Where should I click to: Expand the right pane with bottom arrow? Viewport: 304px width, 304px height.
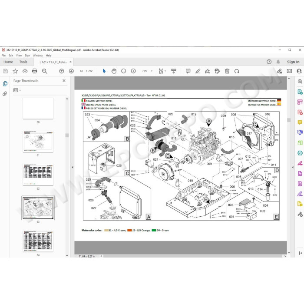click(301, 253)
